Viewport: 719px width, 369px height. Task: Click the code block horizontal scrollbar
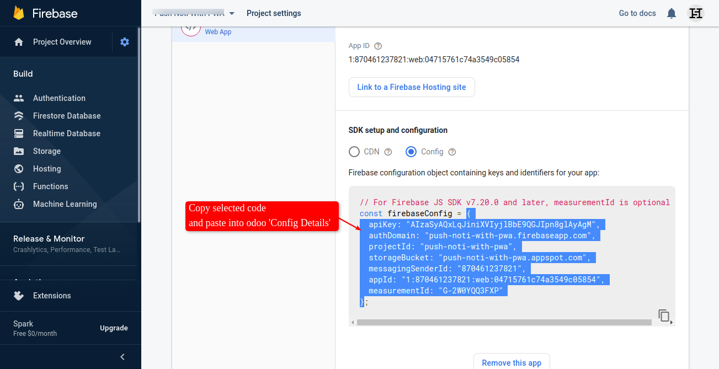[504, 322]
